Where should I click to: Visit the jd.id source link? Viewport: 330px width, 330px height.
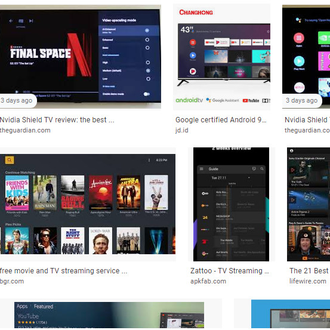tap(182, 130)
